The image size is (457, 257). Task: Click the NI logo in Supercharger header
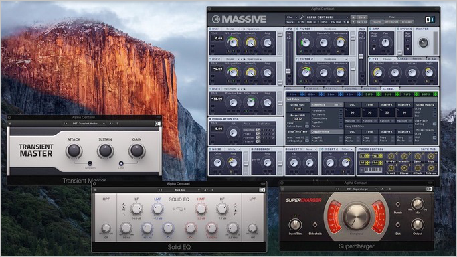coord(430,189)
